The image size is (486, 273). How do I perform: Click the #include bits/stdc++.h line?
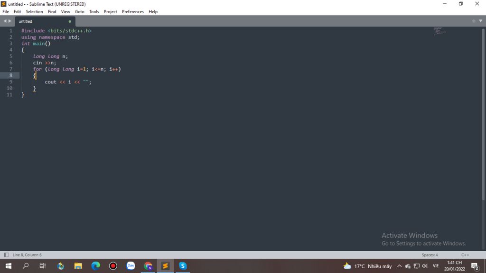56,31
